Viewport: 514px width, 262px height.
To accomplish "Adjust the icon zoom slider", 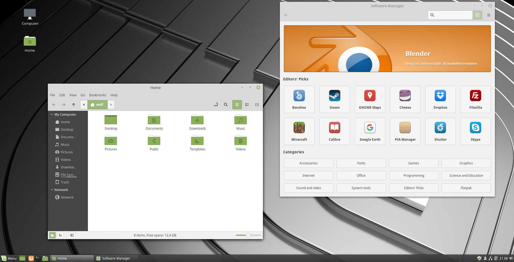I will [x=248, y=235].
